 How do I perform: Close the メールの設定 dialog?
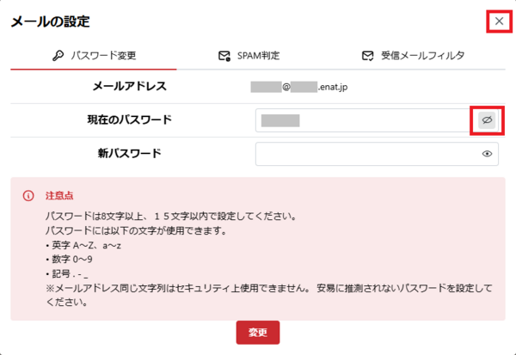click(498, 21)
